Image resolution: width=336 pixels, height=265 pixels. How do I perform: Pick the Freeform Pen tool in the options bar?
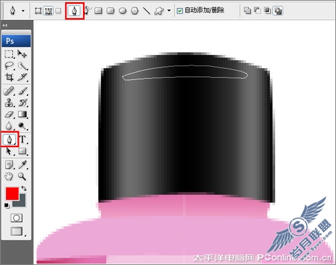click(88, 10)
